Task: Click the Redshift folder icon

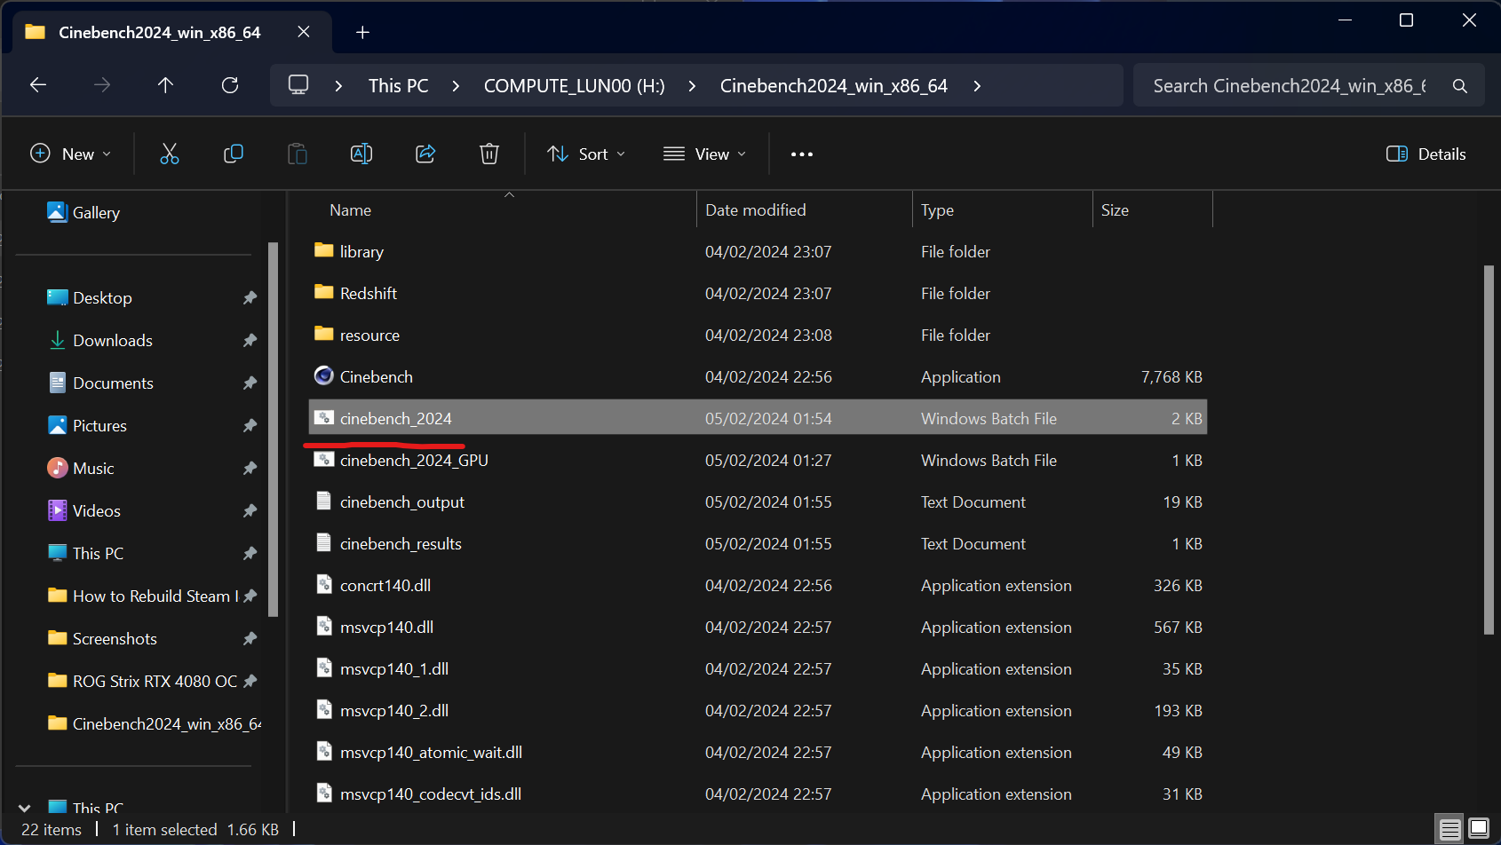Action: 324,292
